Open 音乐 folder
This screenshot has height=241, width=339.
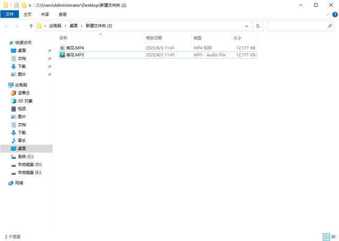tap(22, 141)
